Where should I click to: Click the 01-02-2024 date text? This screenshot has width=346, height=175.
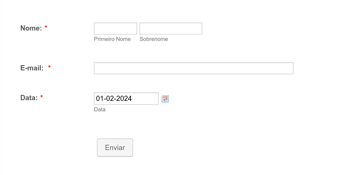tap(114, 99)
